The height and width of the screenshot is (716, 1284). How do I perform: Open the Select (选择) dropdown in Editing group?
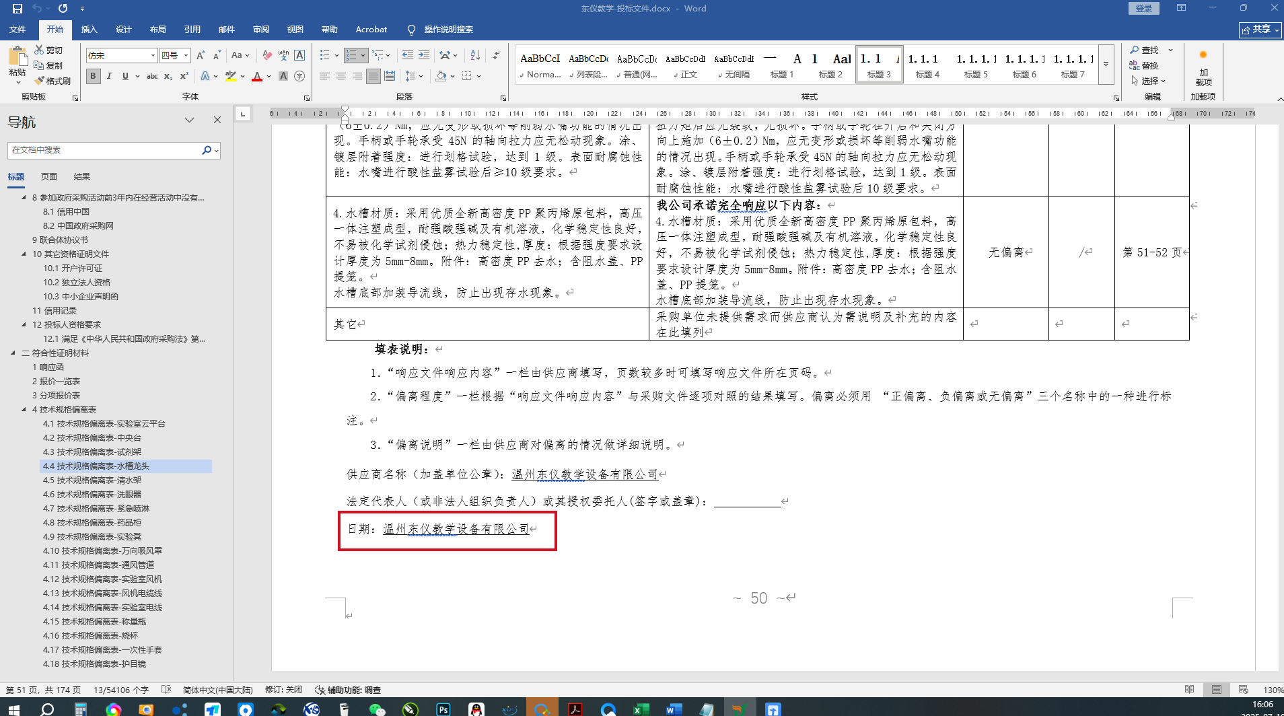tap(1148, 81)
